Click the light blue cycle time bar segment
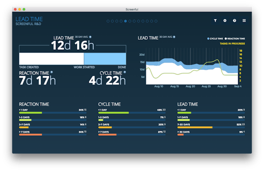Screen dimensions: 264x171 (105, 59)
